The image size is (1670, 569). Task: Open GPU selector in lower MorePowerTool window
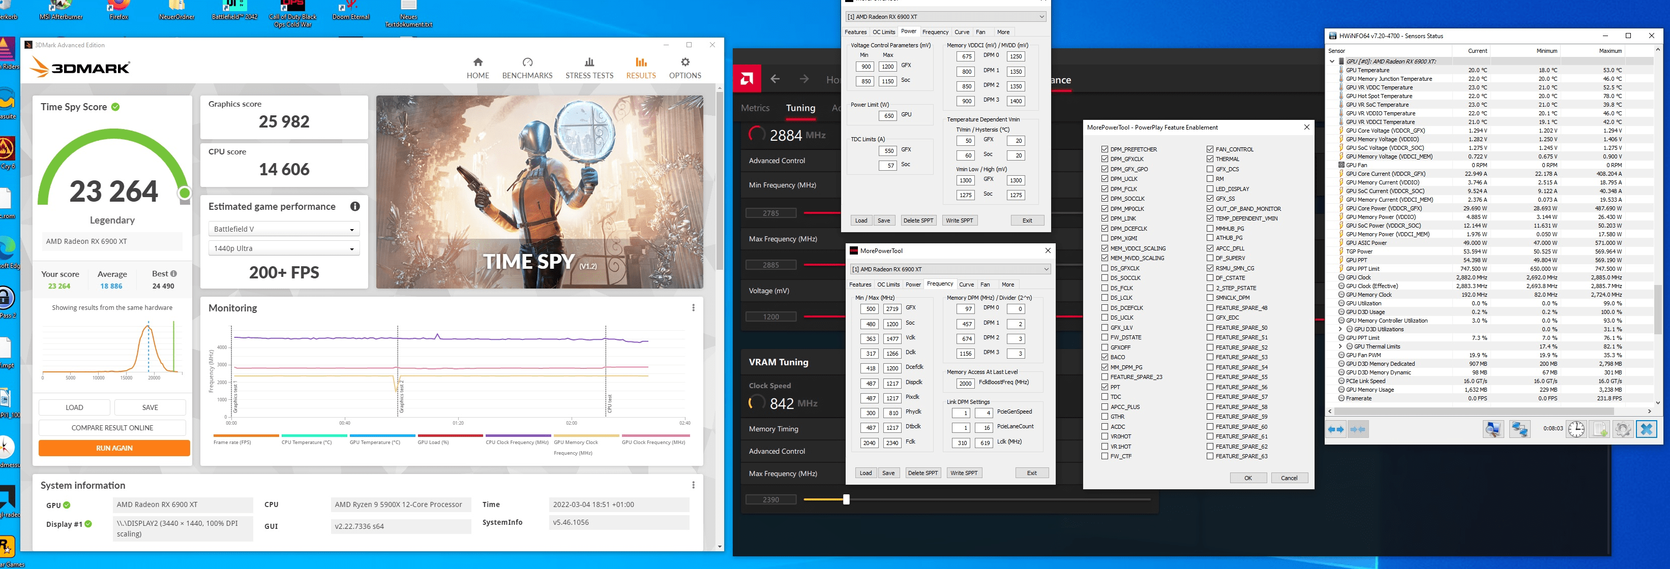click(950, 269)
